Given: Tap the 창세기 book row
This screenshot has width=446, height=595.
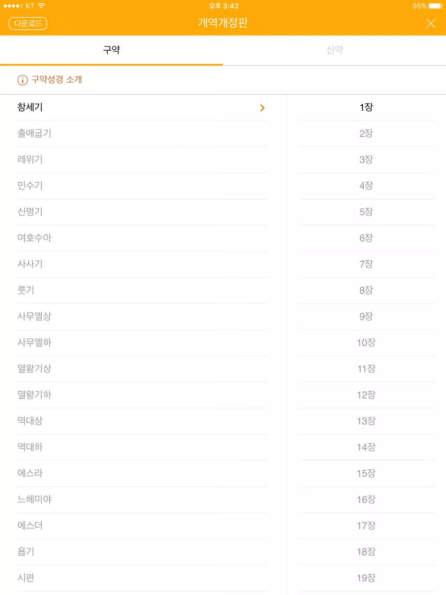Looking at the screenshot, I should pos(142,107).
